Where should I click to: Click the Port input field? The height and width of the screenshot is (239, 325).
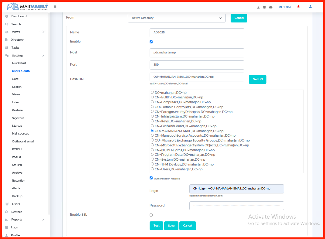point(197,65)
